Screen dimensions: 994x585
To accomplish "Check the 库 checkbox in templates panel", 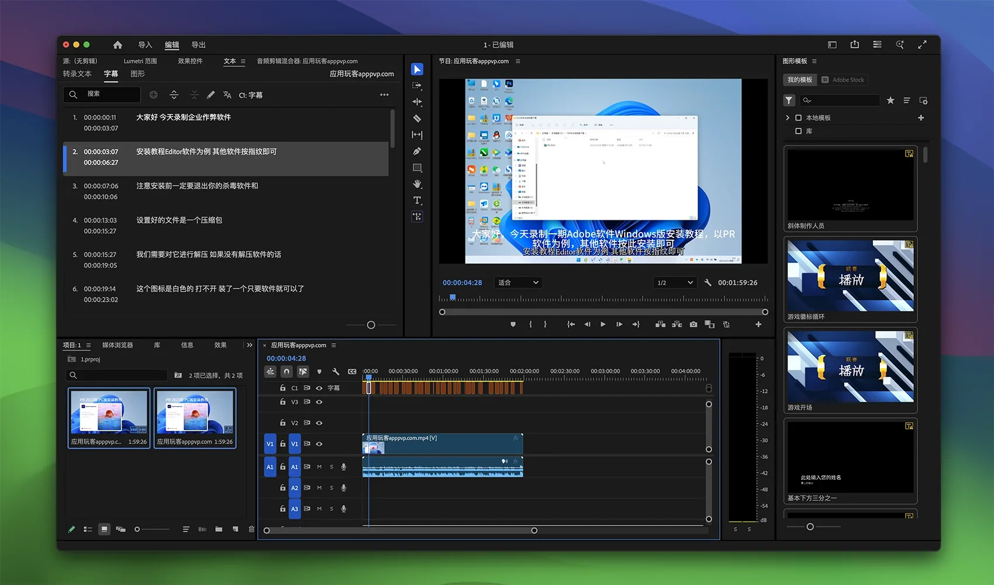I will [798, 131].
